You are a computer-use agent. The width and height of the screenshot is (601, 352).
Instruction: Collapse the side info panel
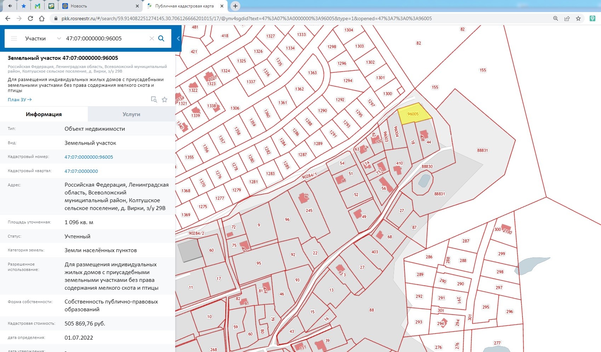[x=178, y=39]
